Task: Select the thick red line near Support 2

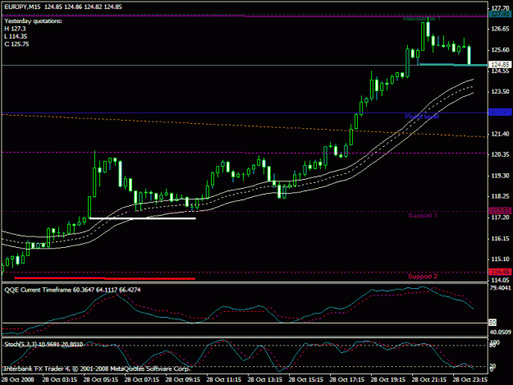Action: click(105, 278)
